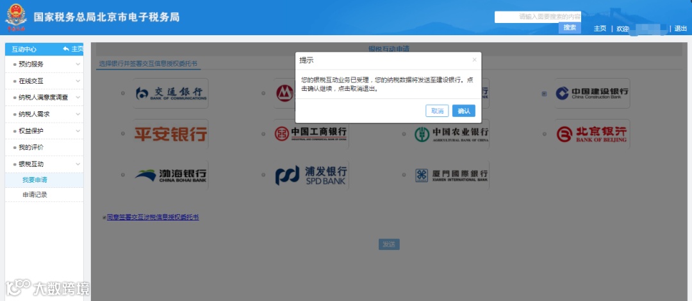Click the 平安银行 logo card
The image size is (692, 301).
click(x=171, y=134)
